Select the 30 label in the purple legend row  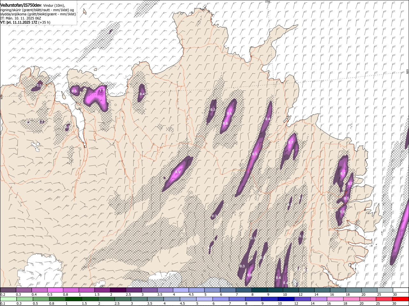tap(395, 294)
